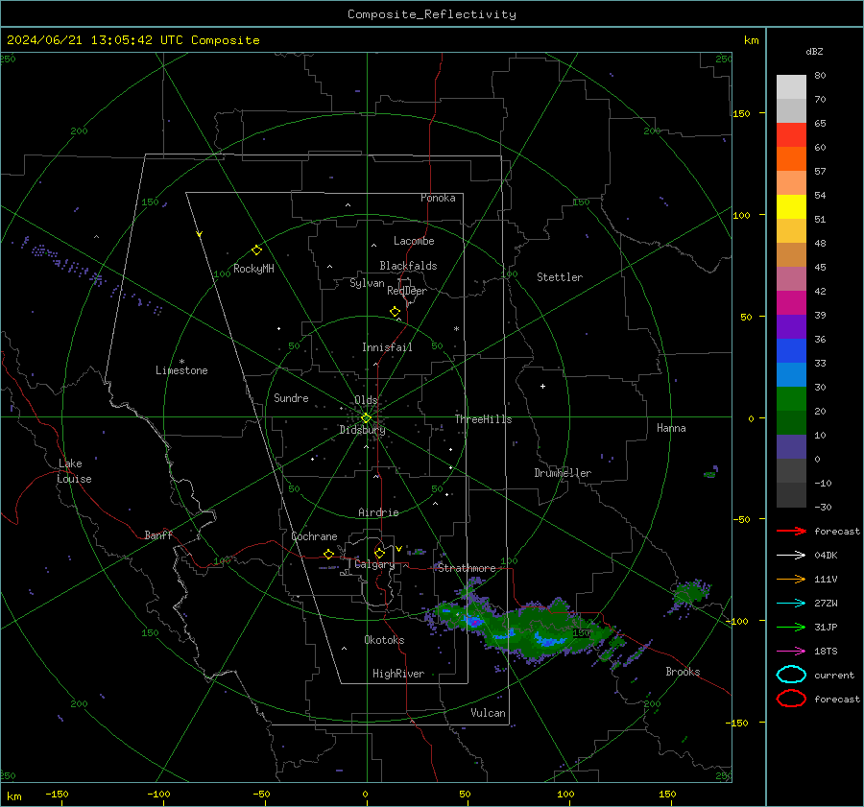The height and width of the screenshot is (807, 864).
Task: Select the orange 111V arrow icon
Action: 791,579
